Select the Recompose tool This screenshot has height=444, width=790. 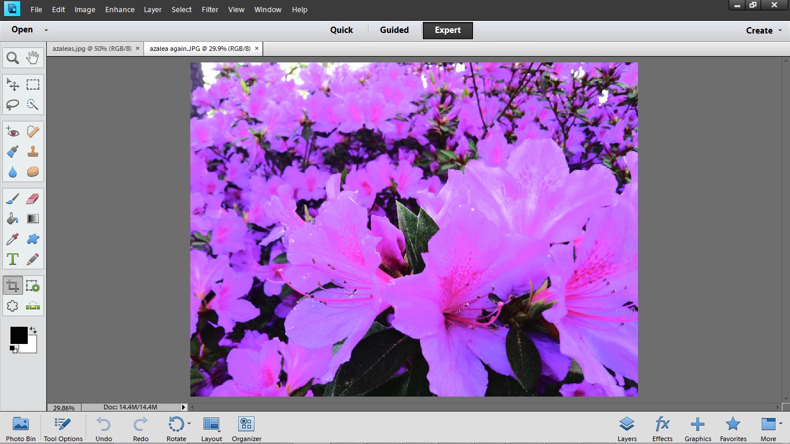[x=33, y=286]
